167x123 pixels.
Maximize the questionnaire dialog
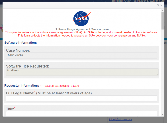coord(158,5)
